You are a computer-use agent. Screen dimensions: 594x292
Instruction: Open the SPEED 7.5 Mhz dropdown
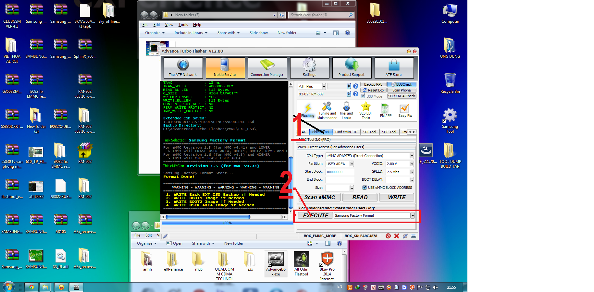tap(412, 172)
